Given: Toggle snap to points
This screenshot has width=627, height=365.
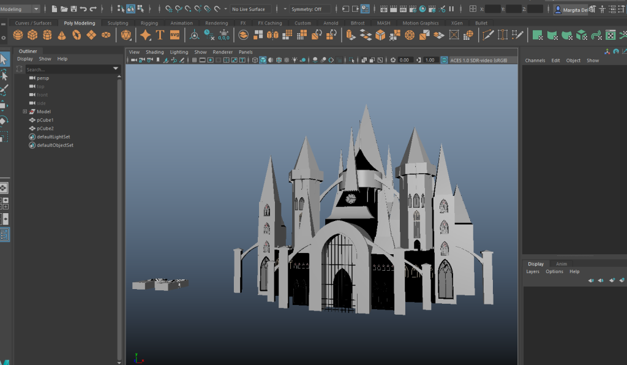Looking at the screenshot, I should pyautogui.click(x=188, y=9).
